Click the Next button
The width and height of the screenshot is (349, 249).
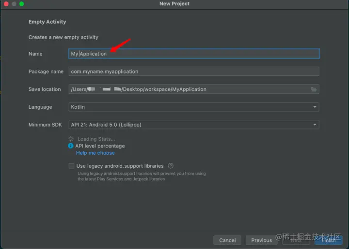[296, 240]
